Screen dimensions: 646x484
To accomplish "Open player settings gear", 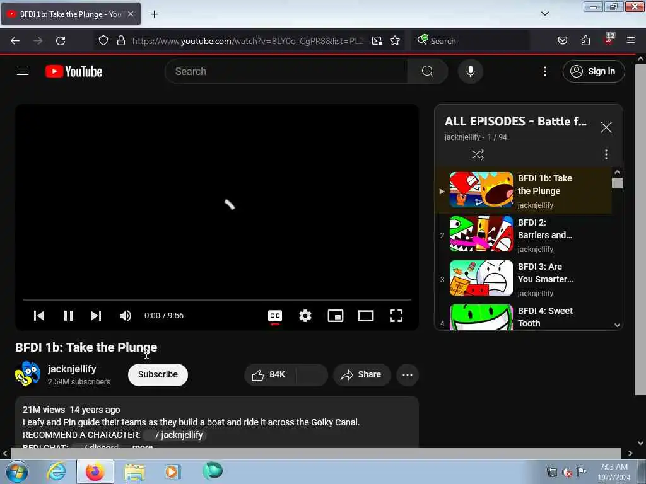I will (x=305, y=316).
